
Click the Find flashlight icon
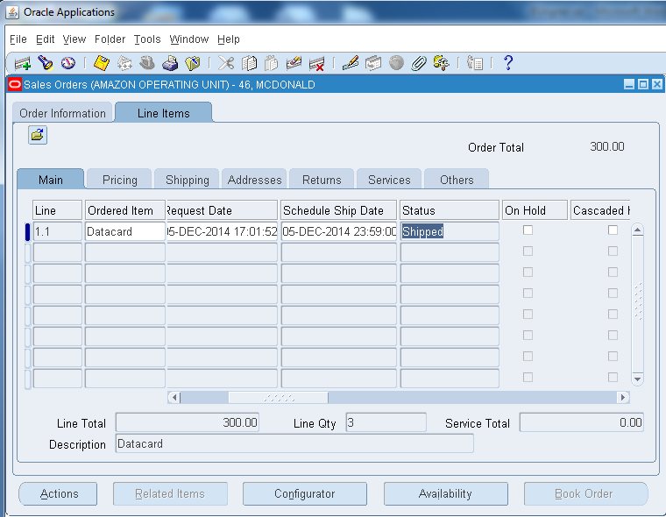[46, 63]
